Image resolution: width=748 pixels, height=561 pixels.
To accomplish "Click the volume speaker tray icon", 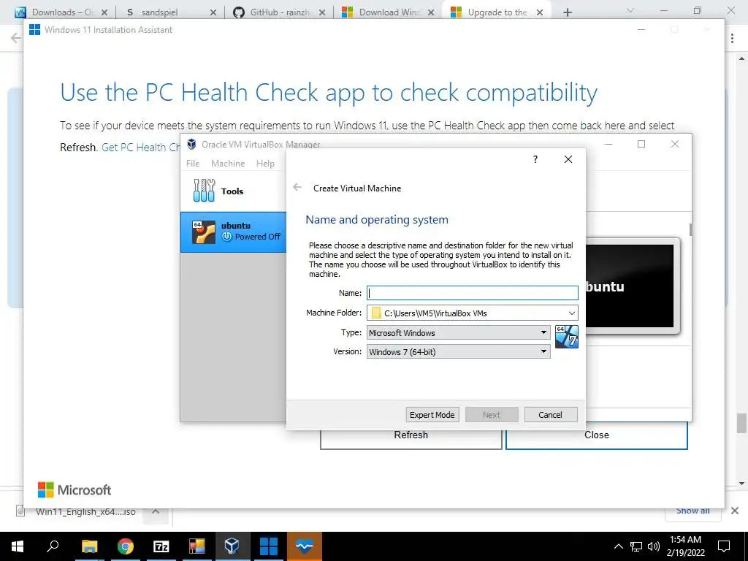I will point(654,546).
